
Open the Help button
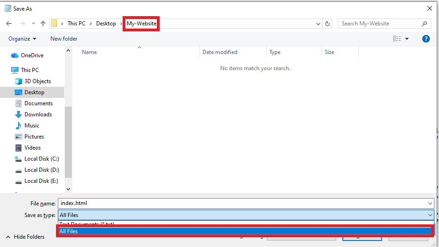(426, 39)
